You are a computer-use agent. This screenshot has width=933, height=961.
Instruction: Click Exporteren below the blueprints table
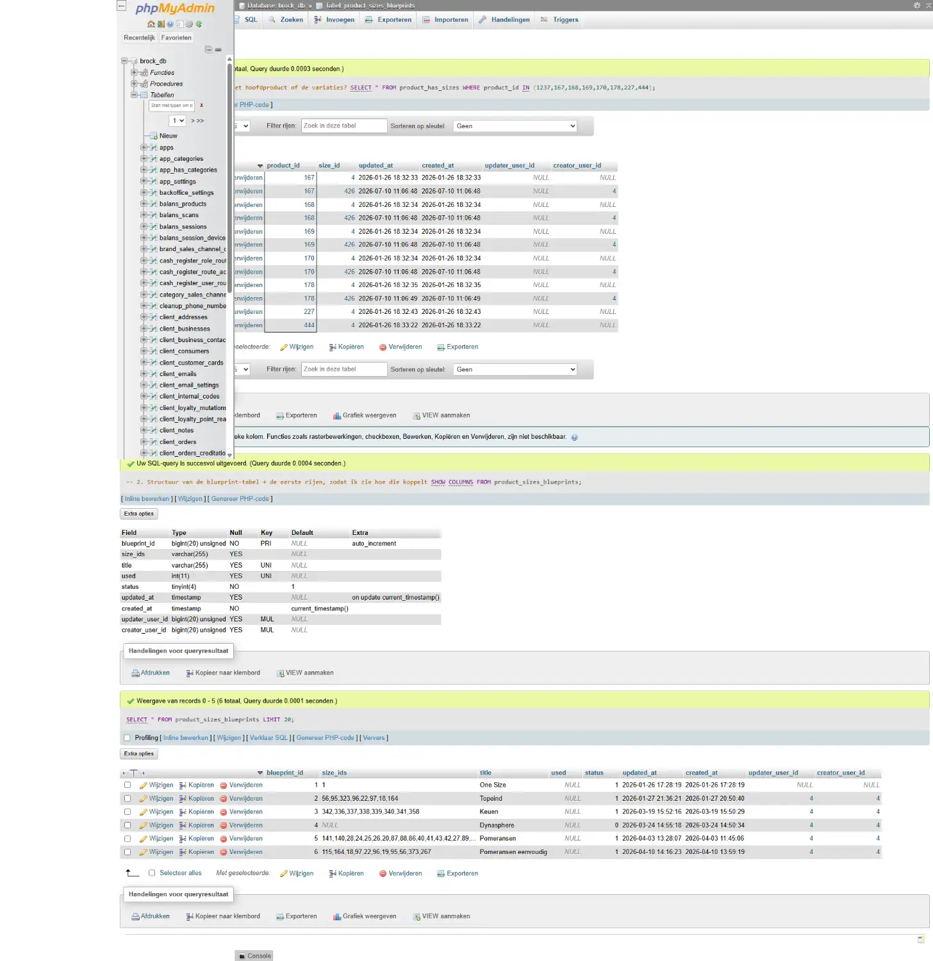pos(458,874)
